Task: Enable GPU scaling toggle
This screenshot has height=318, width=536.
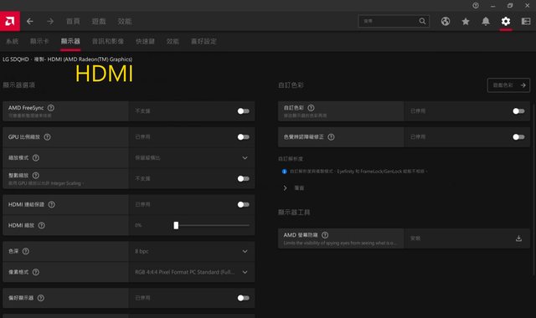Action: click(244, 137)
